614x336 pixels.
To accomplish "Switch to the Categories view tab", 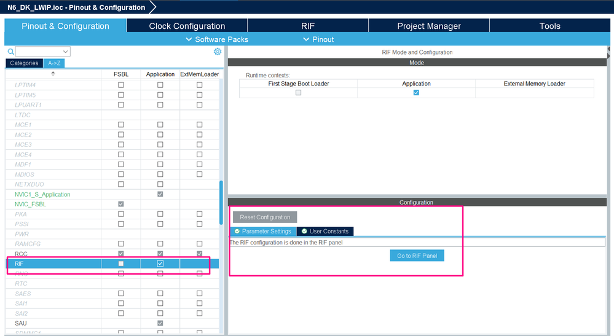I will [25, 63].
